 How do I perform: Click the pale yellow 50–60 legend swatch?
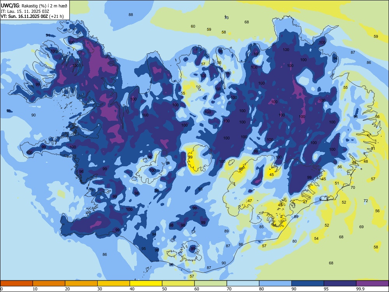(x=179, y=283)
